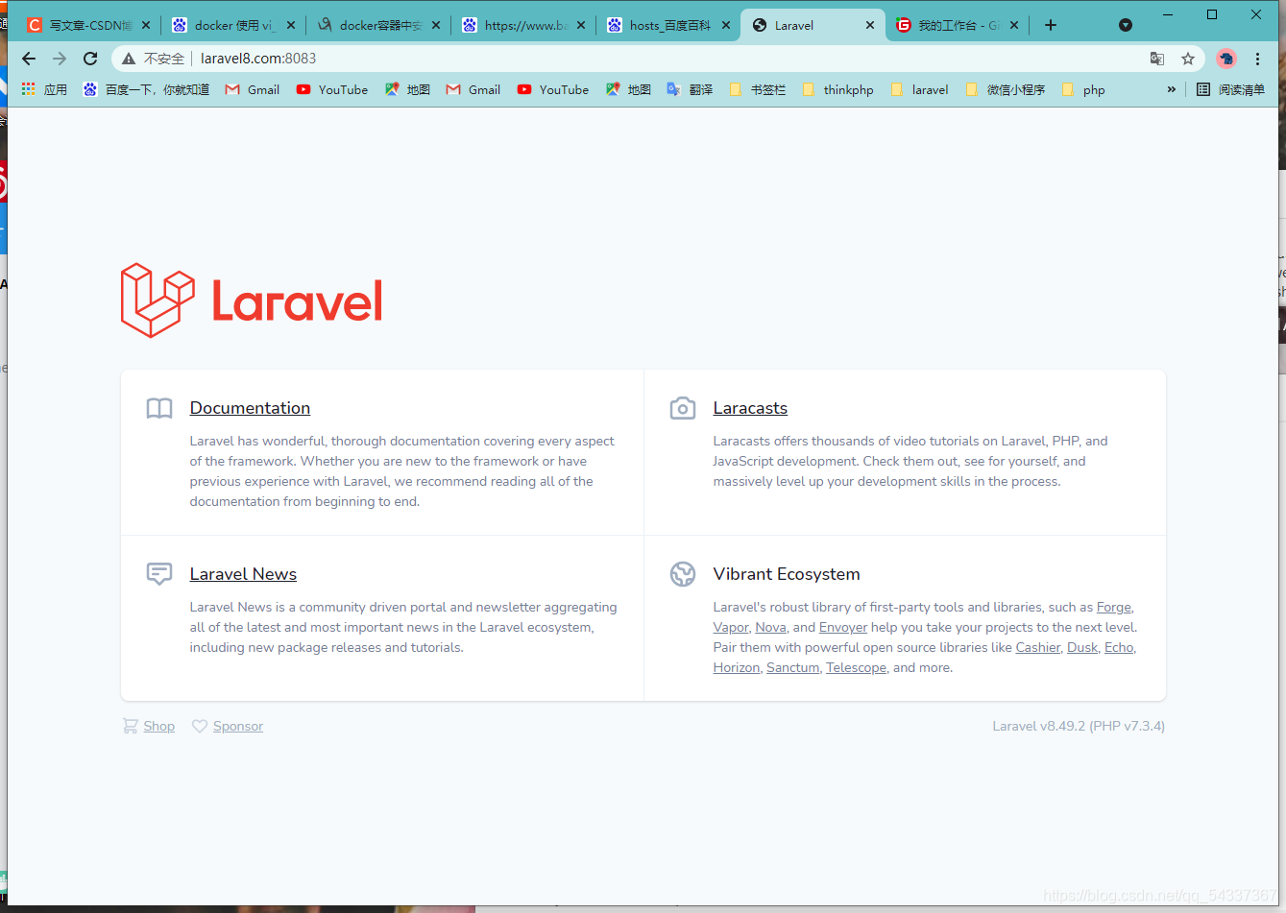The image size is (1286, 913).
Task: Open the second 地图 maps bookmark
Action: coord(628,89)
